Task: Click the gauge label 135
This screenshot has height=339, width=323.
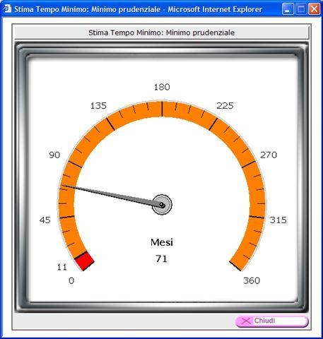Action: tap(98, 106)
